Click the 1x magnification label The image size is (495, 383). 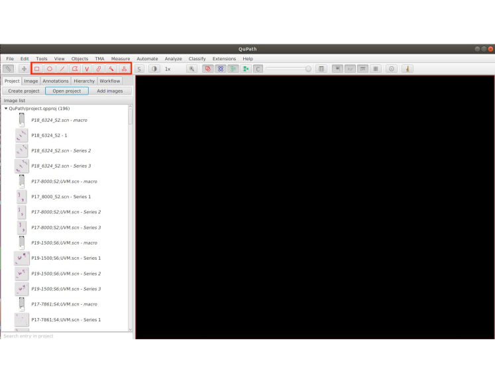(168, 69)
